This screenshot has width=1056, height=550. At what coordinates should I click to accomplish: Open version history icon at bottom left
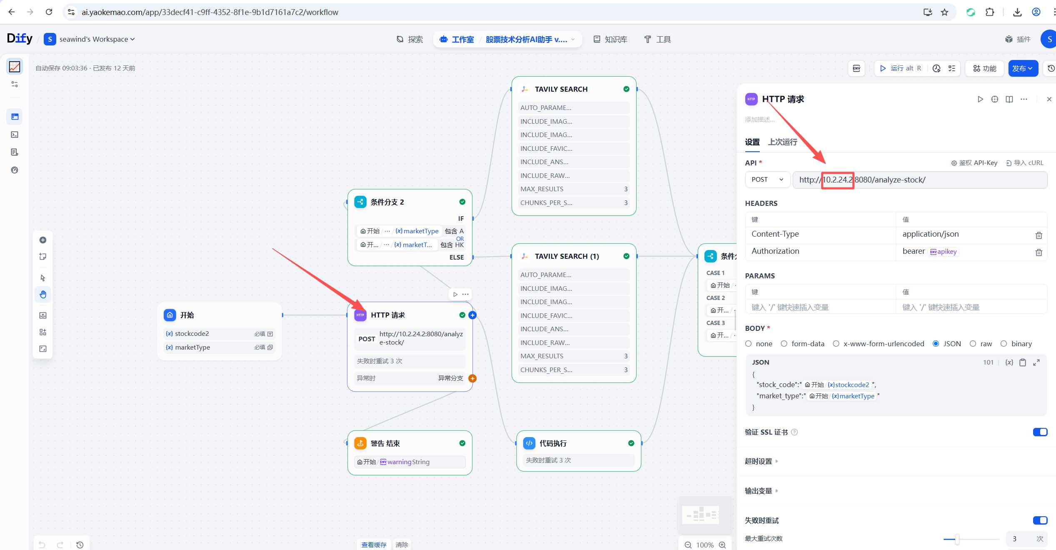click(80, 545)
